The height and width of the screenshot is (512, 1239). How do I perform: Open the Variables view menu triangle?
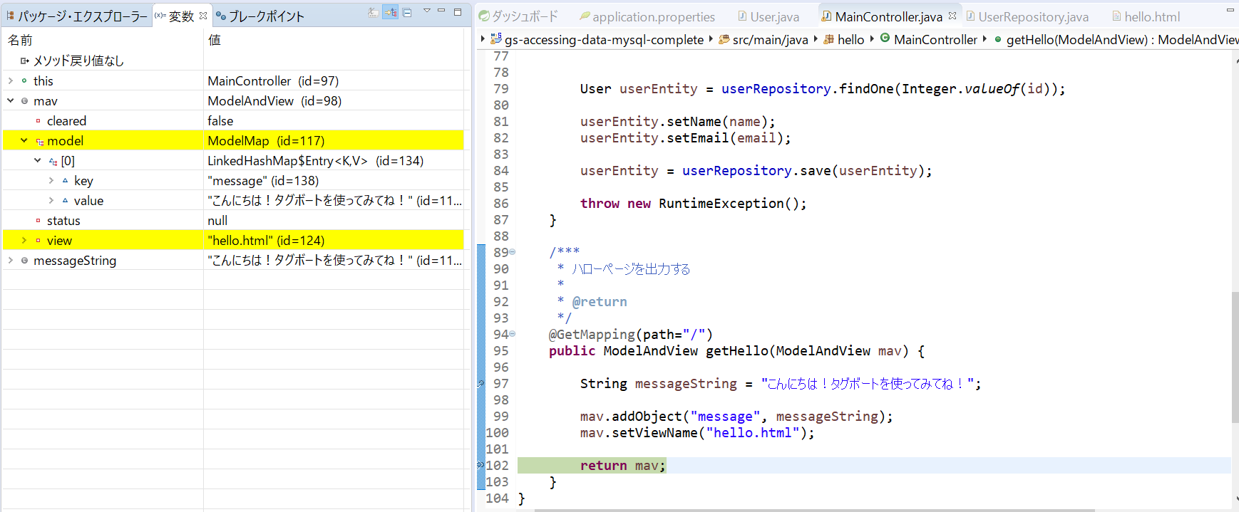pyautogui.click(x=427, y=11)
